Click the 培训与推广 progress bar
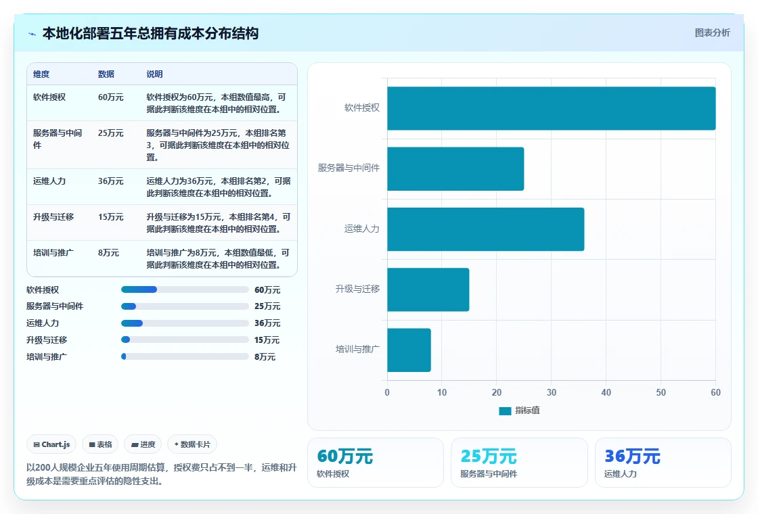Viewport: 758px width, 514px height. [x=185, y=356]
